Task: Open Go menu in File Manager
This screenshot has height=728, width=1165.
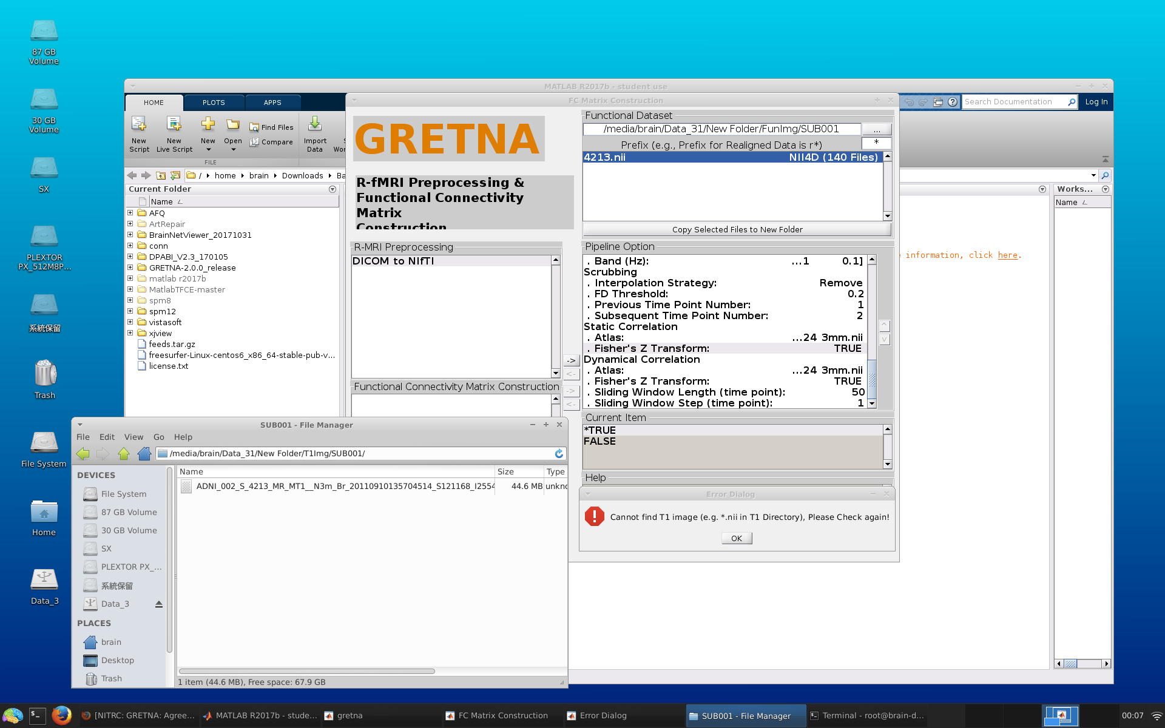Action: click(x=159, y=437)
